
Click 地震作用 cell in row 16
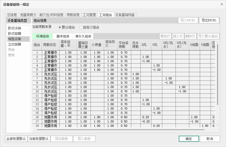click(x=50, y=117)
